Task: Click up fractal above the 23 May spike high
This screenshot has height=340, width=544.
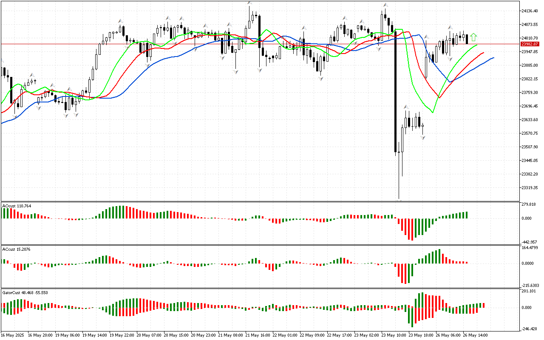Action: click(385, 5)
